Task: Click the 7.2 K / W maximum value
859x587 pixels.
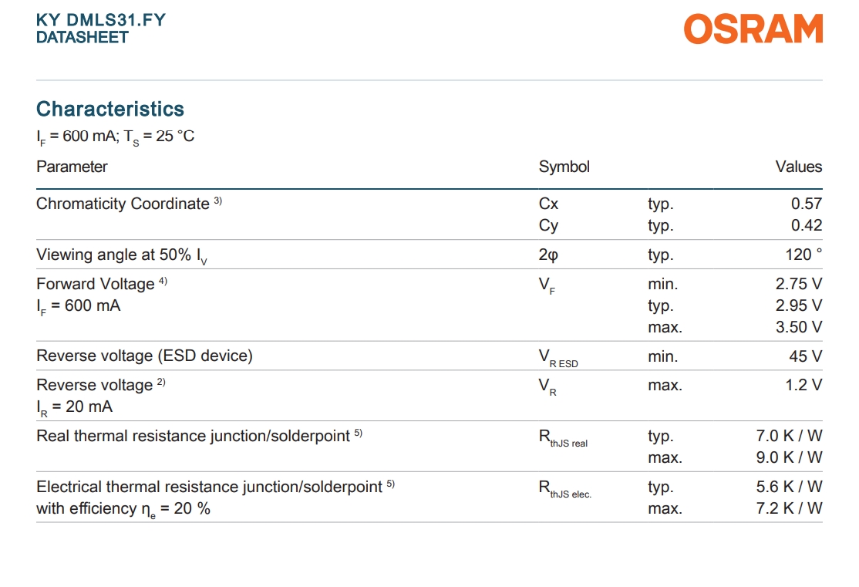Action: (x=790, y=508)
